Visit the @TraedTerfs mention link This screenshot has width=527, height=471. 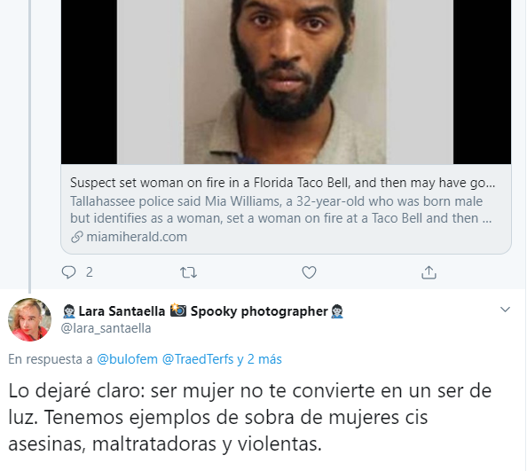coord(198,359)
